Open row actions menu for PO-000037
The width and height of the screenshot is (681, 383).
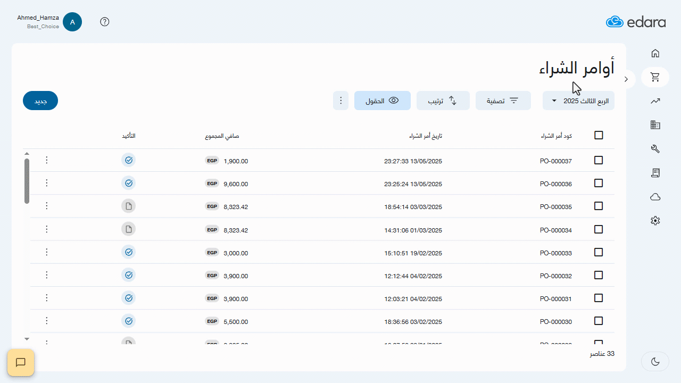pos(46,160)
